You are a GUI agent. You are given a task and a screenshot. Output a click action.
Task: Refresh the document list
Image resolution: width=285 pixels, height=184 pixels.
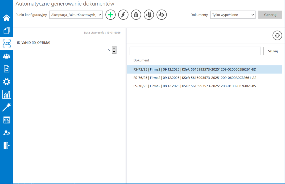(x=277, y=36)
